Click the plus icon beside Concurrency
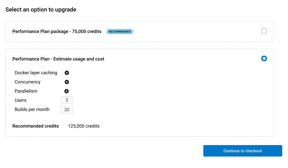The image size is (288, 168). 67,82
